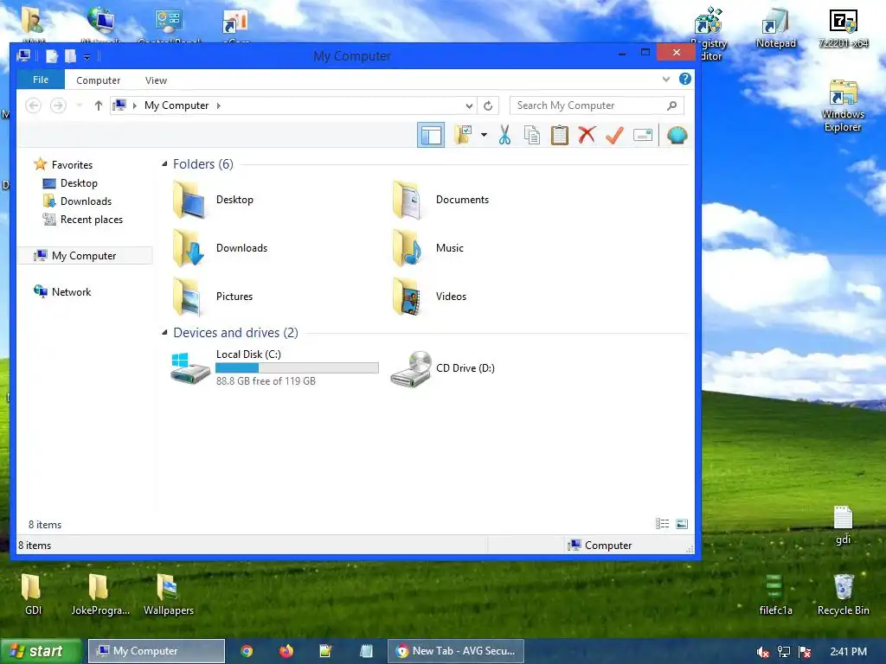
Task: Open the View ribbon tab
Action: [156, 80]
